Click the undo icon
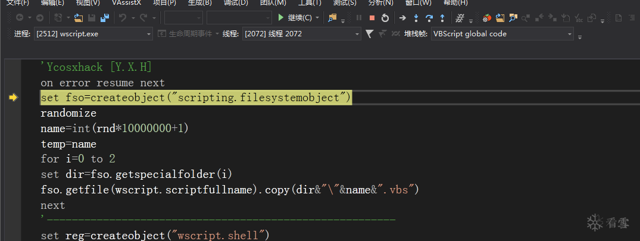Screen dimensions: 640x241 [x=123, y=17]
